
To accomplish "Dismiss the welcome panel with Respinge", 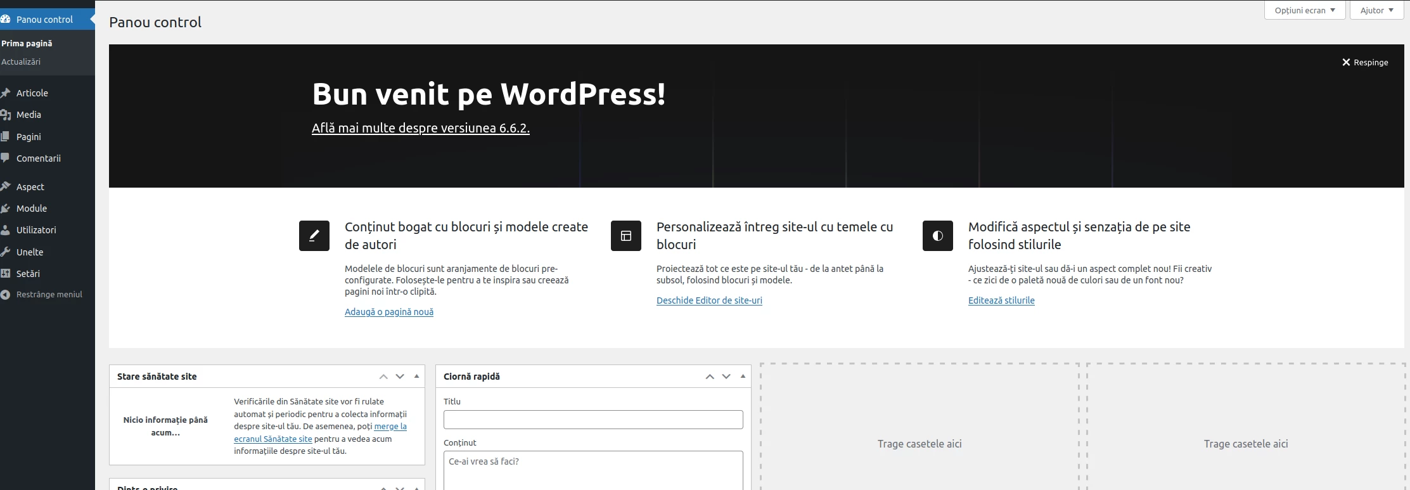I will [x=1364, y=62].
